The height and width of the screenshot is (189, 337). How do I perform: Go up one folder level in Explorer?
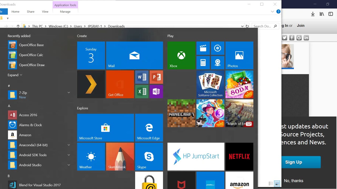[x=18, y=26]
